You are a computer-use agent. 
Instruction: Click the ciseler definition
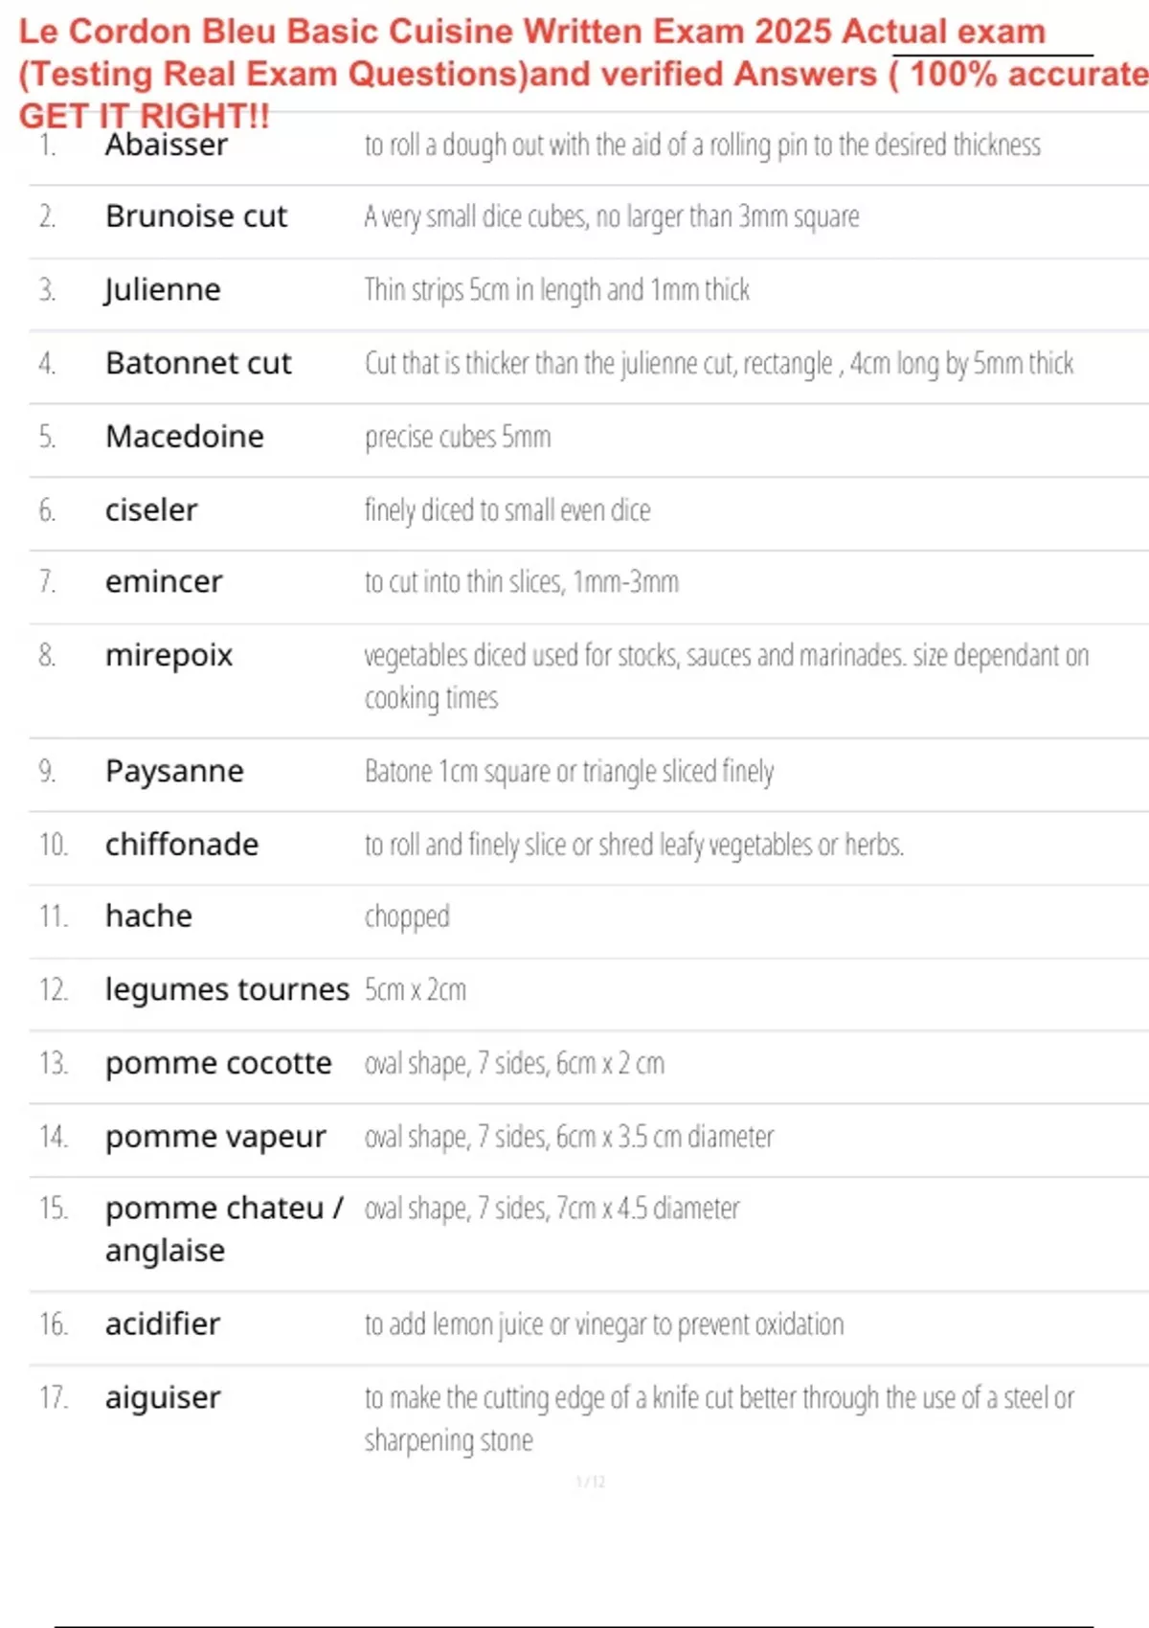[x=507, y=509]
